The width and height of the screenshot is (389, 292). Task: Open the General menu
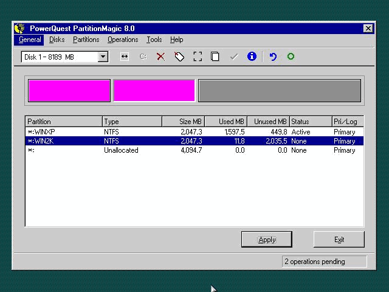30,40
